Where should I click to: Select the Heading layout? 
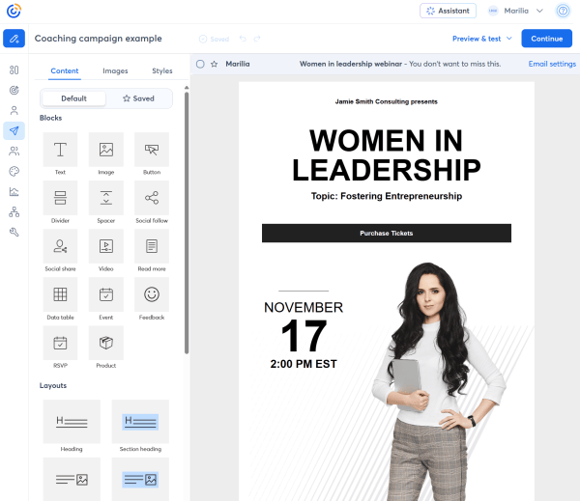coord(72,422)
